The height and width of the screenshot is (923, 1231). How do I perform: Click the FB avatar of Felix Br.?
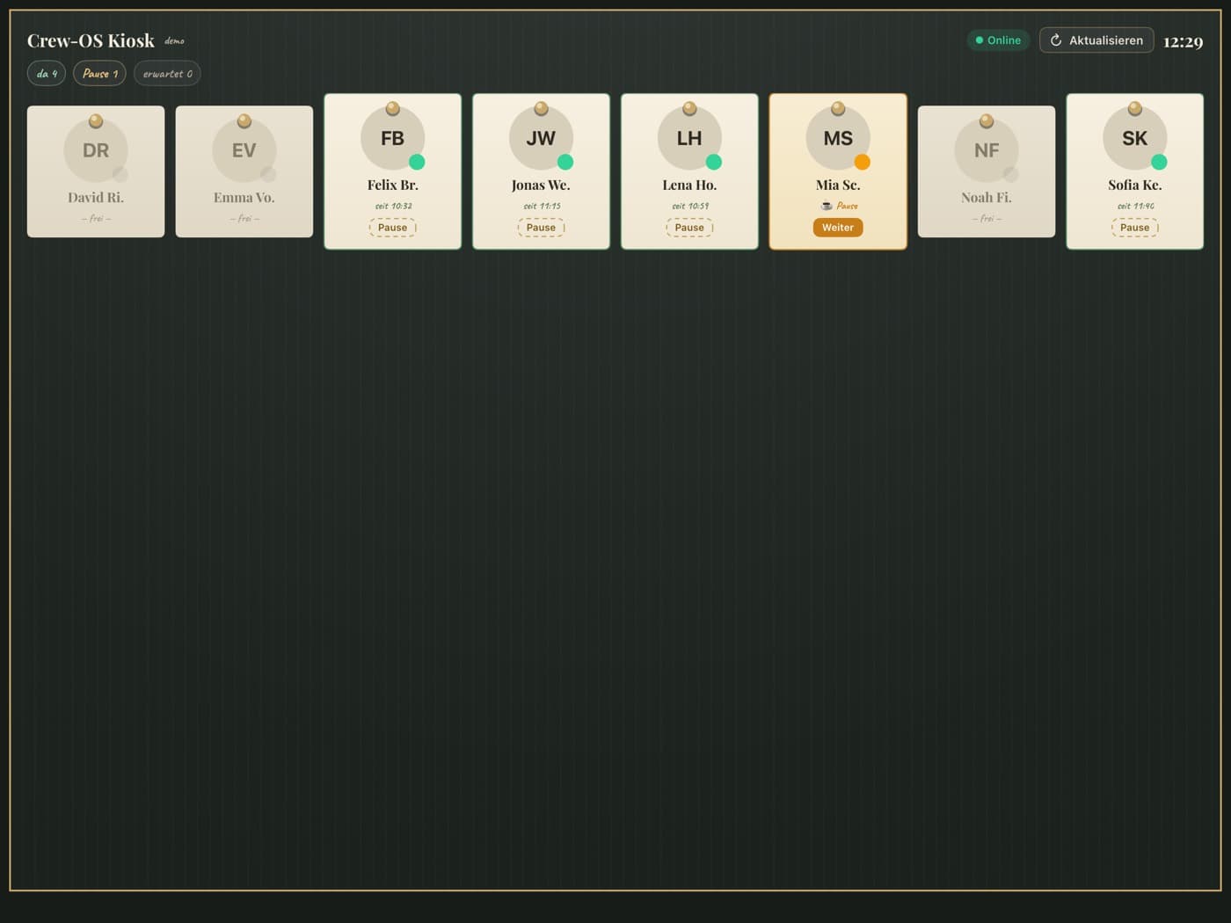point(392,138)
